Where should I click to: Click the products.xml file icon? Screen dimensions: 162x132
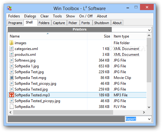click(x=12, y=54)
